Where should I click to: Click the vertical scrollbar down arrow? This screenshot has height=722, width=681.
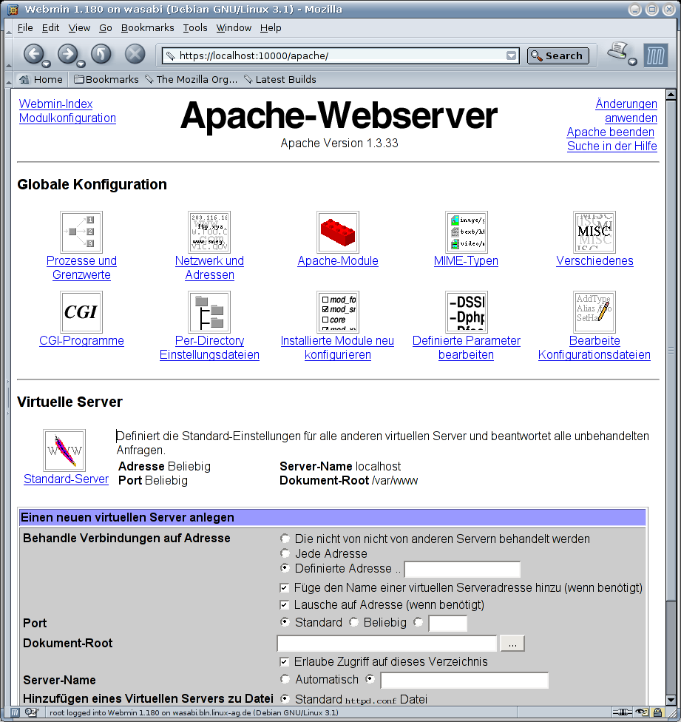coord(671,700)
